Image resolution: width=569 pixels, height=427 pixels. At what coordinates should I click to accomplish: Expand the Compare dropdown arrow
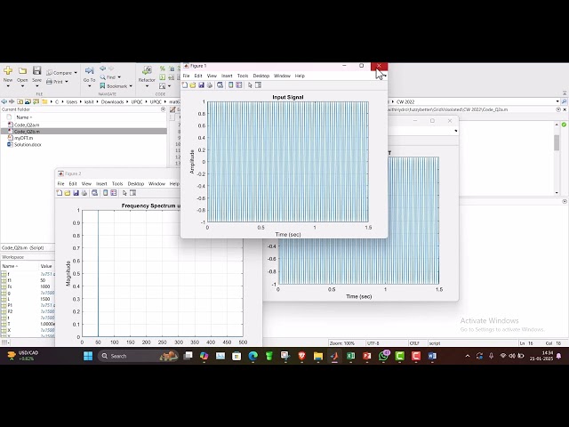[x=76, y=73]
